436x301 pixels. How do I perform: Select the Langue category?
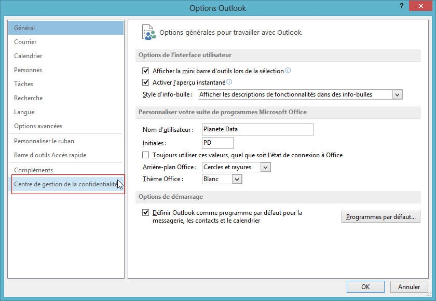66,112
